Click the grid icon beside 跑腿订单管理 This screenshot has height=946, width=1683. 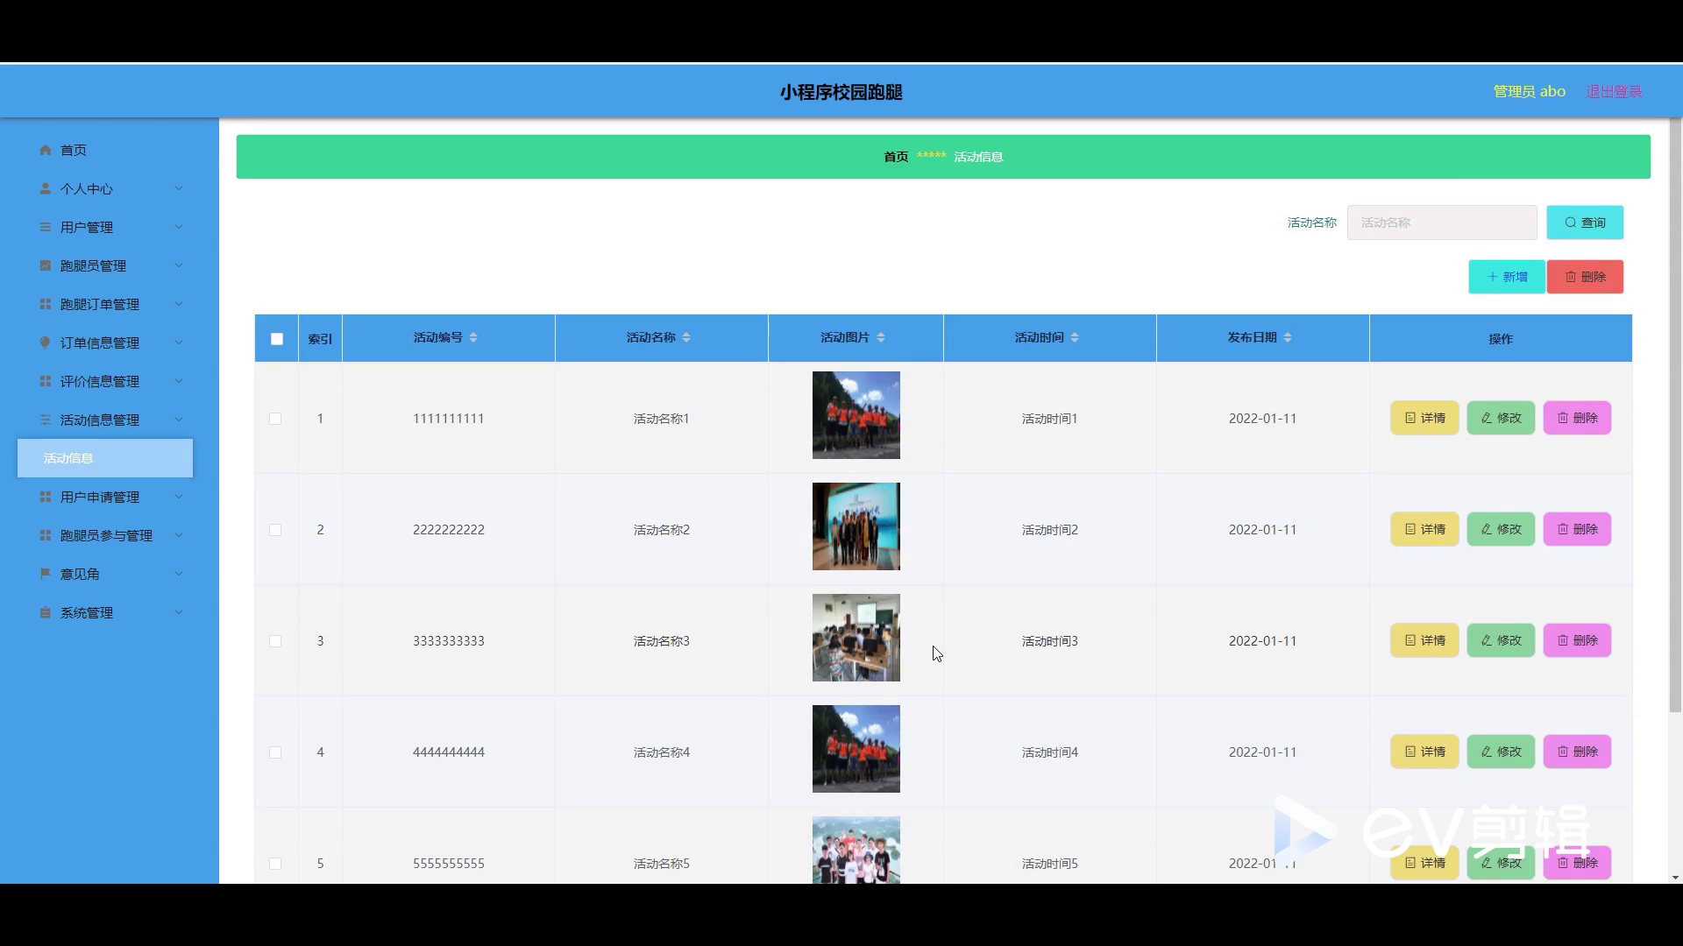coord(46,304)
